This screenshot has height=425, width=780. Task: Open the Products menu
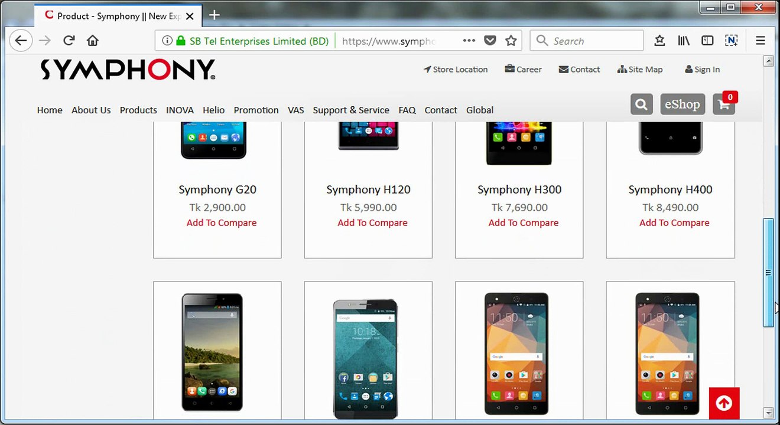138,110
